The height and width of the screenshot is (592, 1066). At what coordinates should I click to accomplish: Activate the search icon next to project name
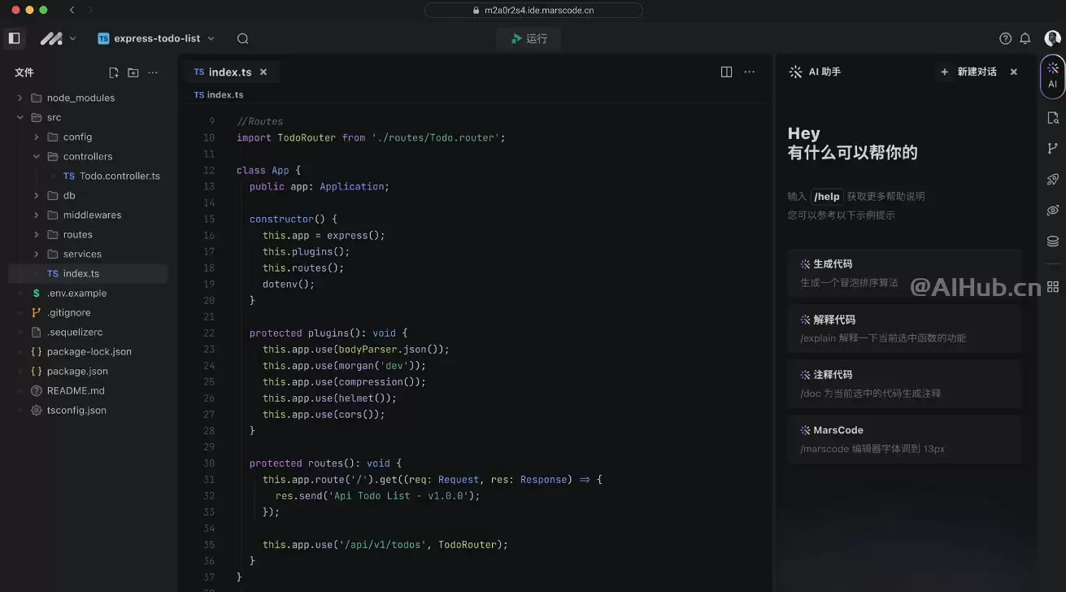point(242,38)
